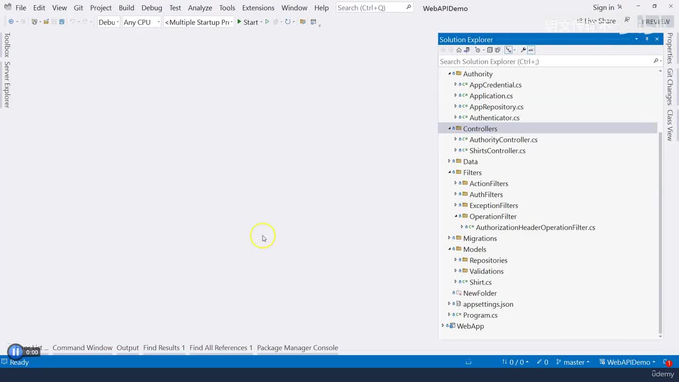Open the Toolbox side tab
This screenshot has height=382, width=679.
[x=7, y=45]
